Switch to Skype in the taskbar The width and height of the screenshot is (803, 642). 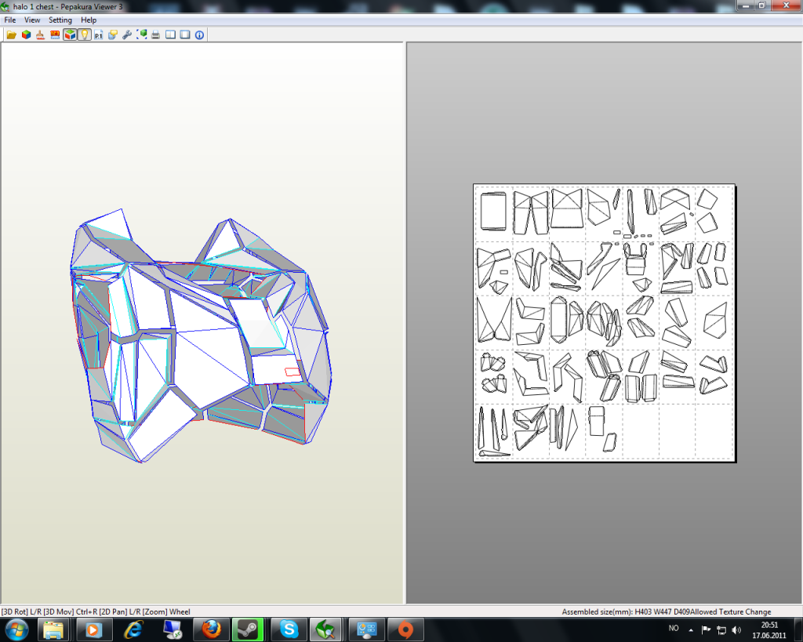289,629
